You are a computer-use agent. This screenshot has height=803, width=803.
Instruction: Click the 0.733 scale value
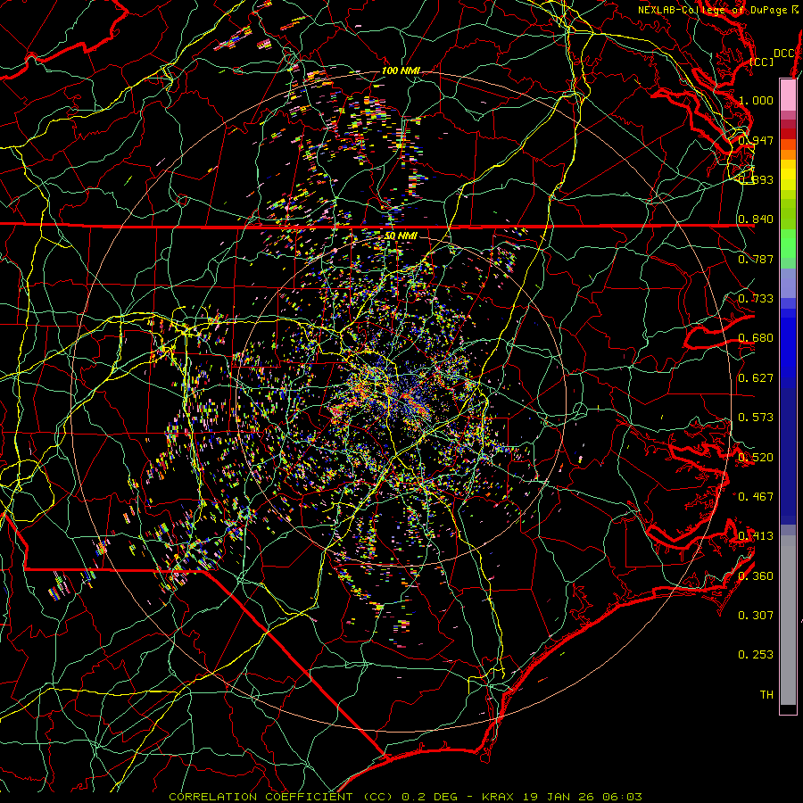point(756,299)
